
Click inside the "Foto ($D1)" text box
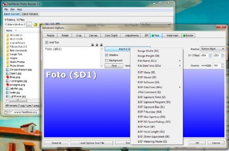72,57
